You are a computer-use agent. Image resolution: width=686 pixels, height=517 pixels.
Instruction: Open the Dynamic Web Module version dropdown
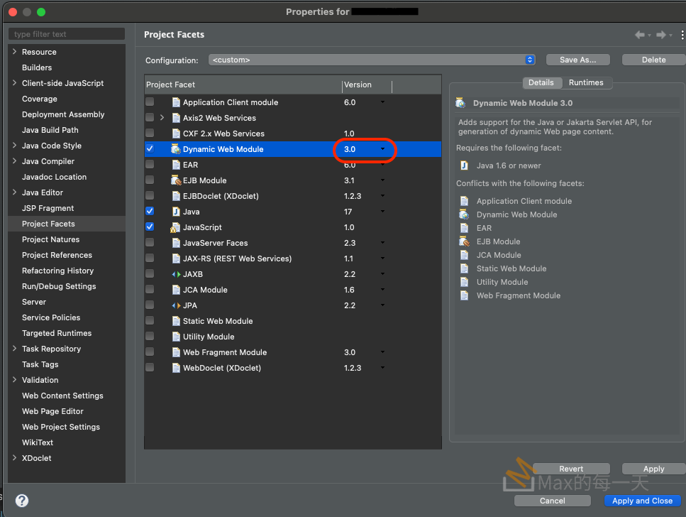coord(382,149)
